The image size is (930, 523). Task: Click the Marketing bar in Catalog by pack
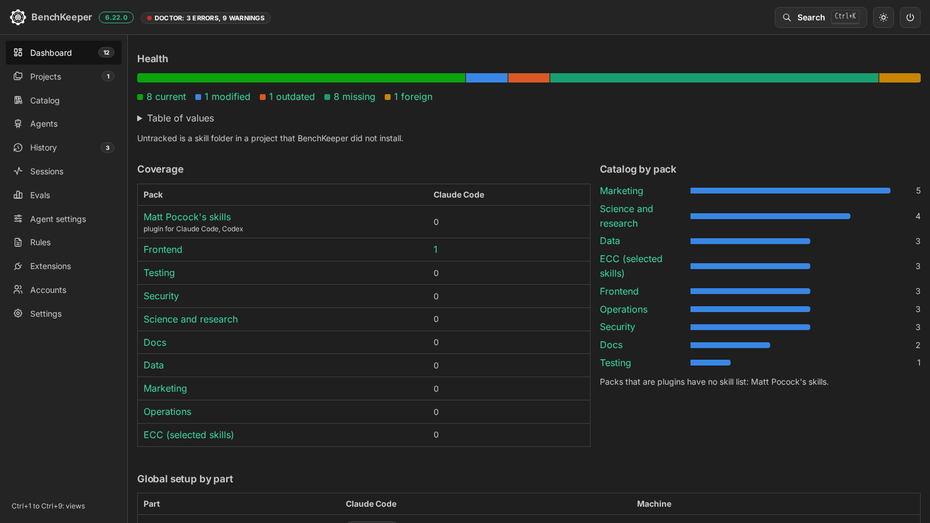click(791, 191)
